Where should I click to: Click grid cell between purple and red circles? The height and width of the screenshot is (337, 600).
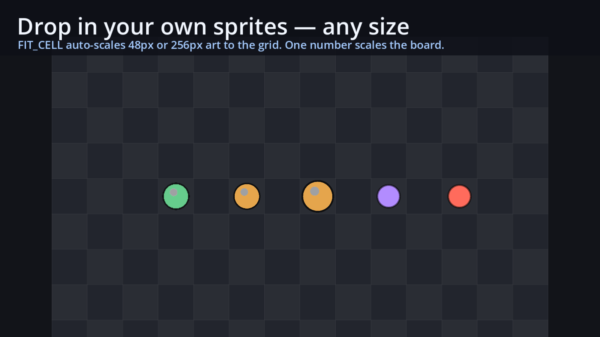click(424, 196)
